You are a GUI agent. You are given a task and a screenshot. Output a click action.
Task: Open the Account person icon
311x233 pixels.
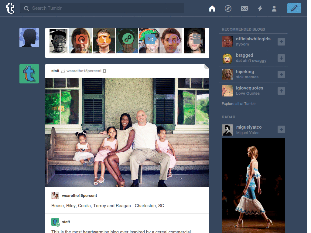tap(274, 8)
